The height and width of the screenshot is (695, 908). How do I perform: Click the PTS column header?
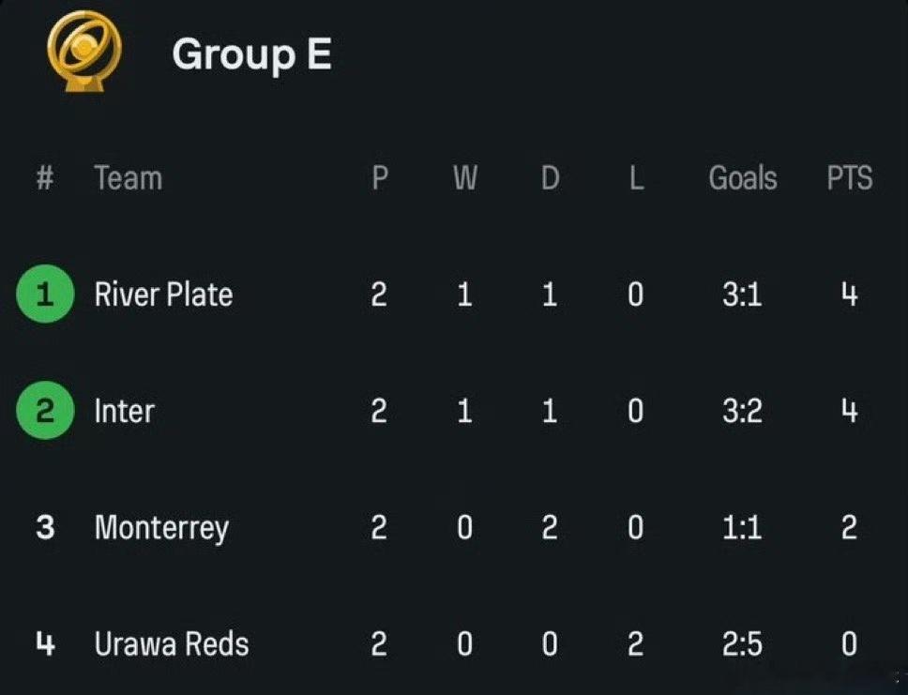coord(849,178)
